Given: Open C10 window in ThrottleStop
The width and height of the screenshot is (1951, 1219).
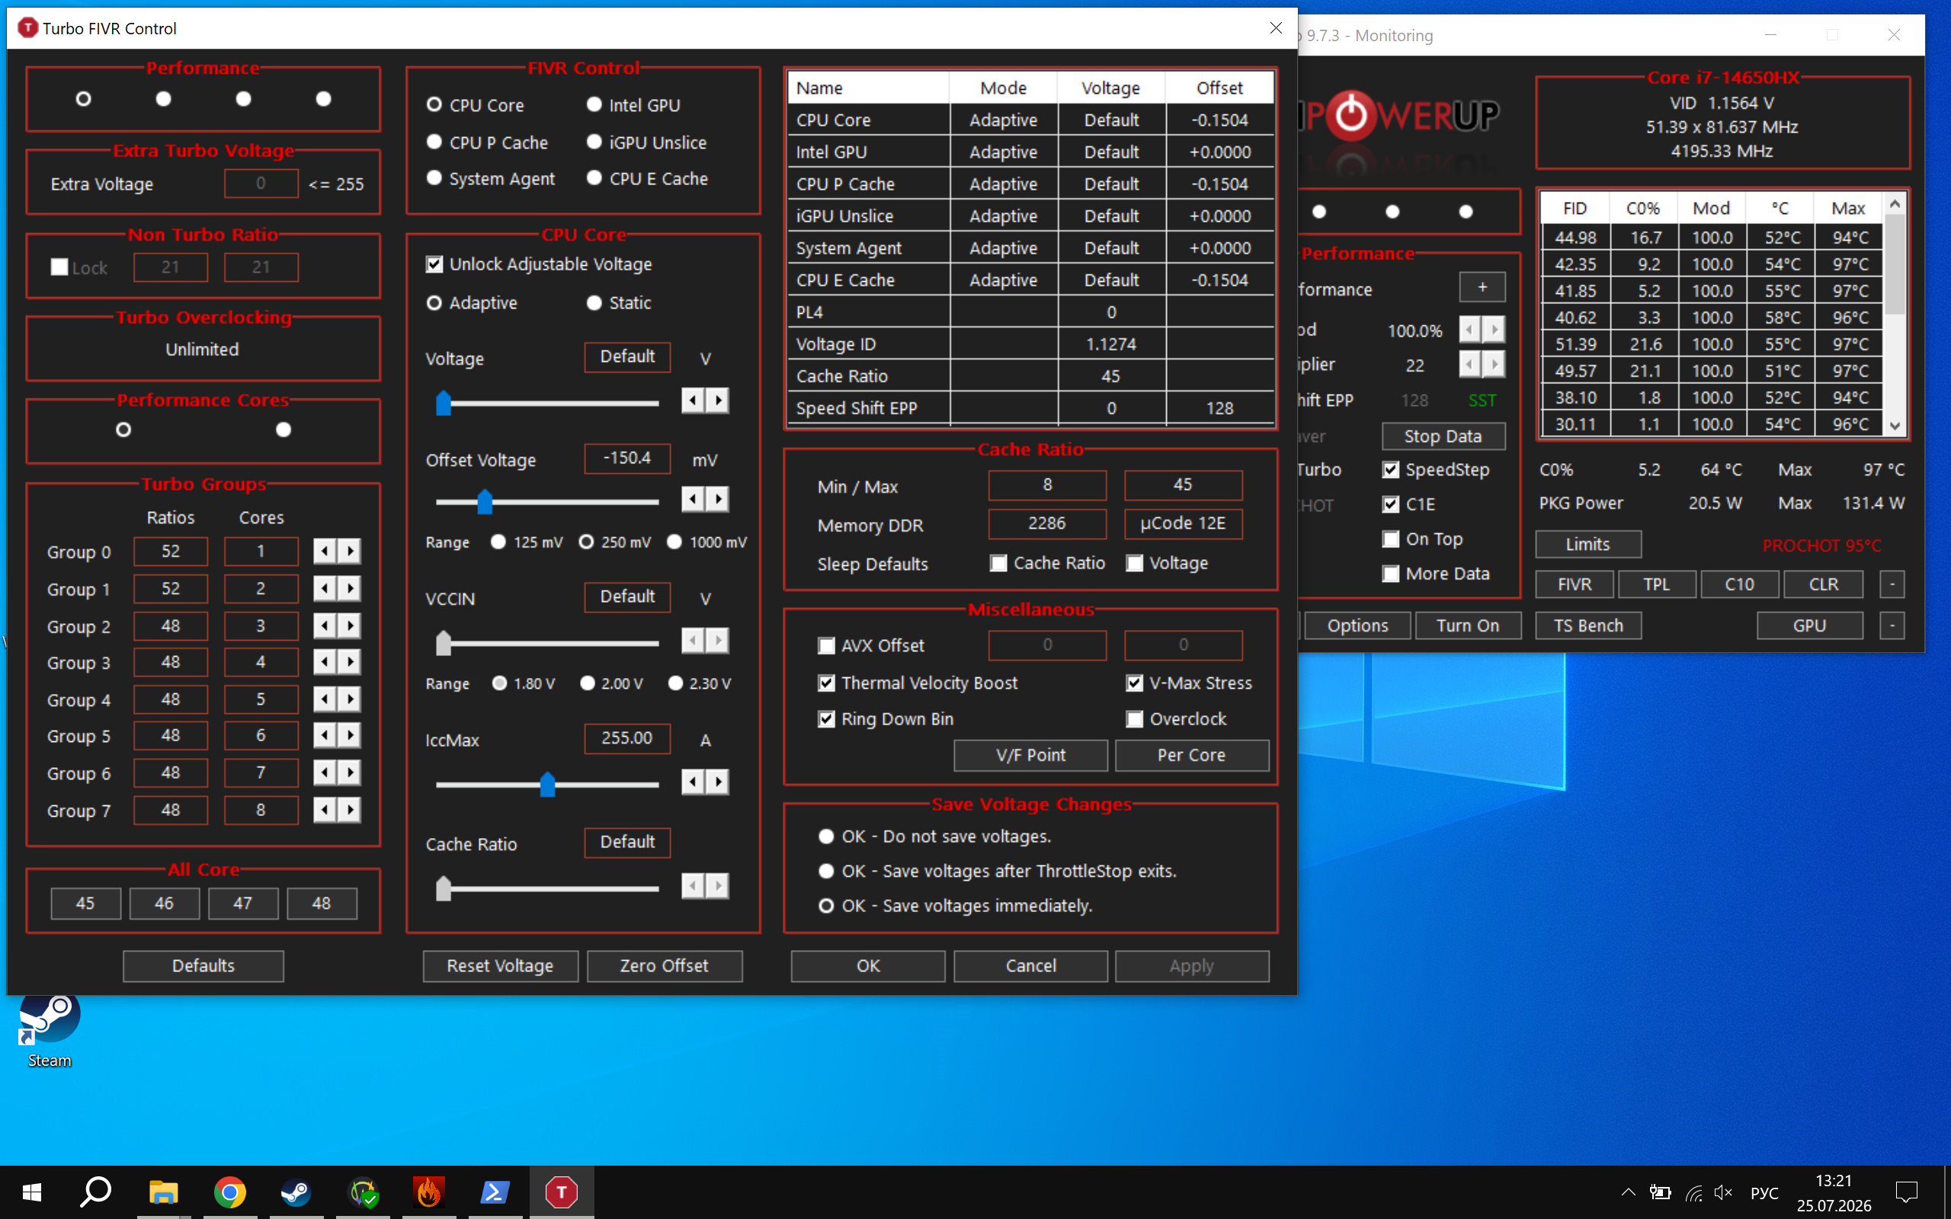Looking at the screenshot, I should pyautogui.click(x=1740, y=584).
